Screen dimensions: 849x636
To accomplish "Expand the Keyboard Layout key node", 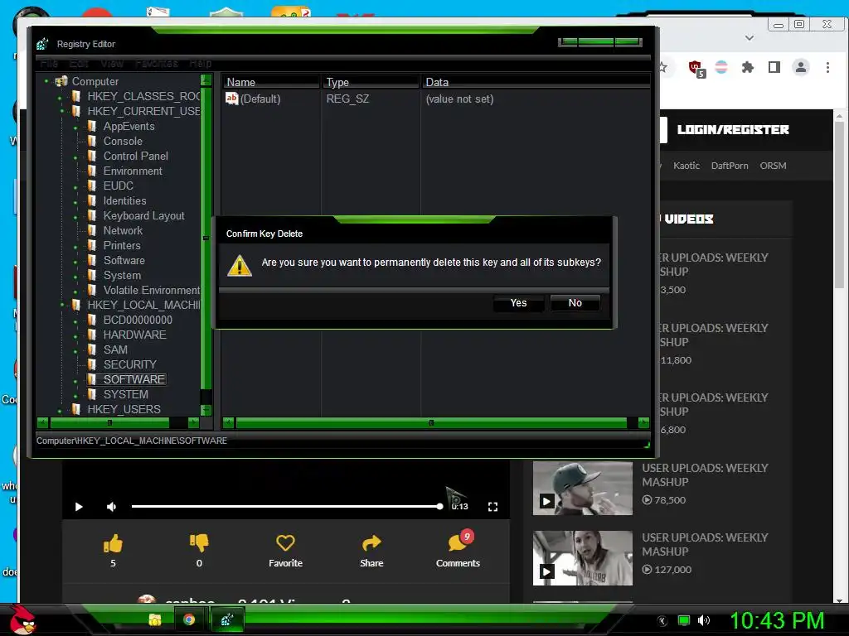I will (75, 218).
